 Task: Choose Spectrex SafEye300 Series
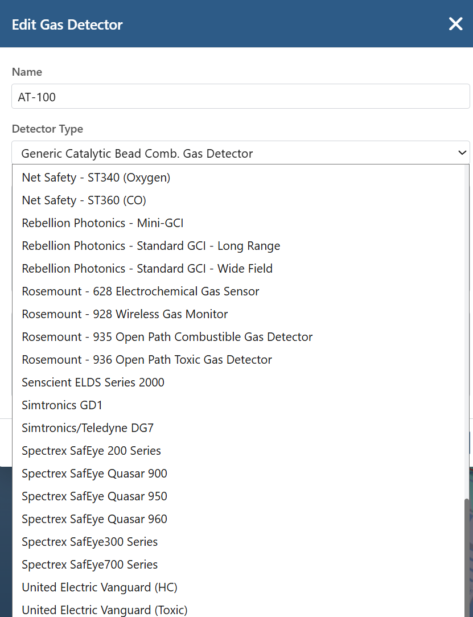(x=238, y=542)
